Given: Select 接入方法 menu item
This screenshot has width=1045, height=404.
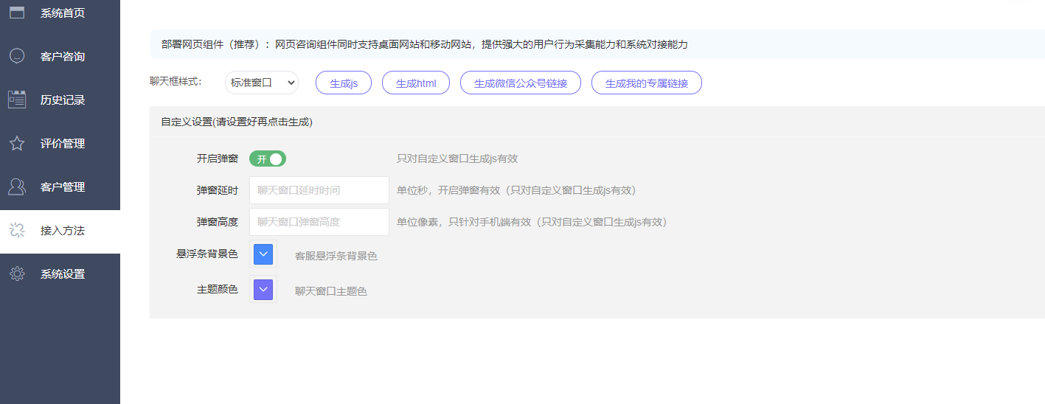Looking at the screenshot, I should 60,230.
